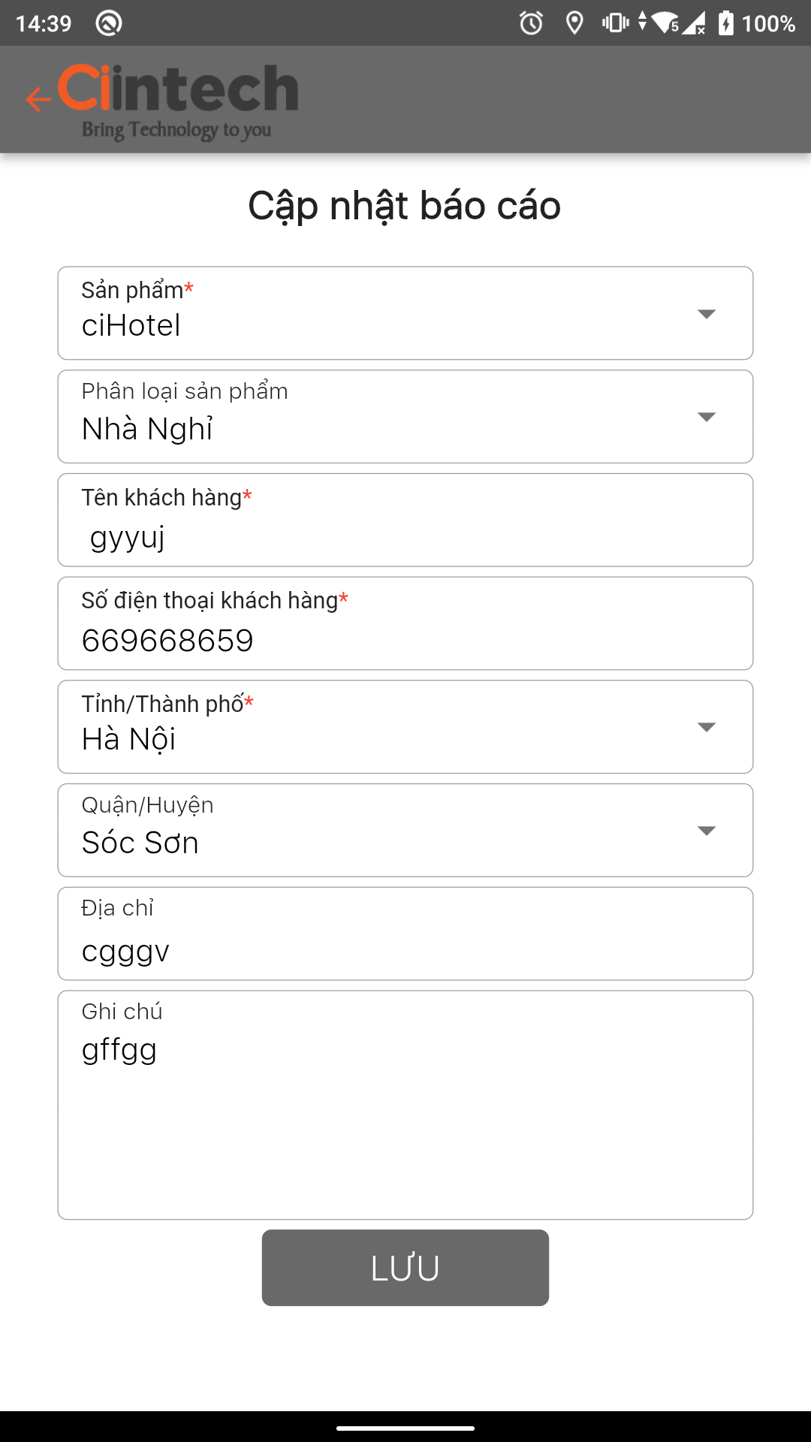Expand the Phân loại sản phẩm dropdown

pos(405,417)
